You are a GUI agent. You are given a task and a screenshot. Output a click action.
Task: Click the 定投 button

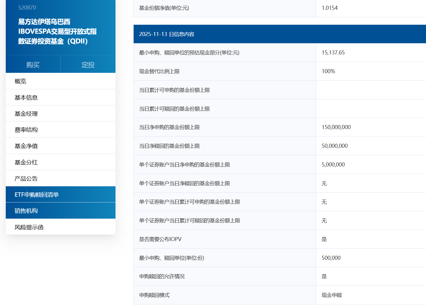88,65
